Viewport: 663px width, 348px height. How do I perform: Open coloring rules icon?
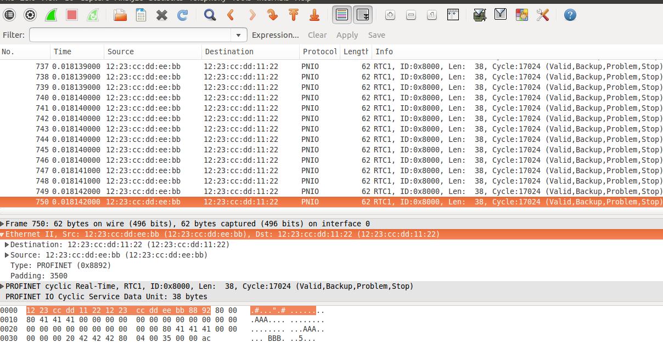click(x=522, y=15)
